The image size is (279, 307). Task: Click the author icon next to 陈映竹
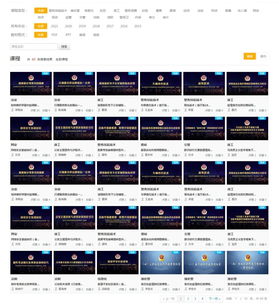click(x=13, y=289)
